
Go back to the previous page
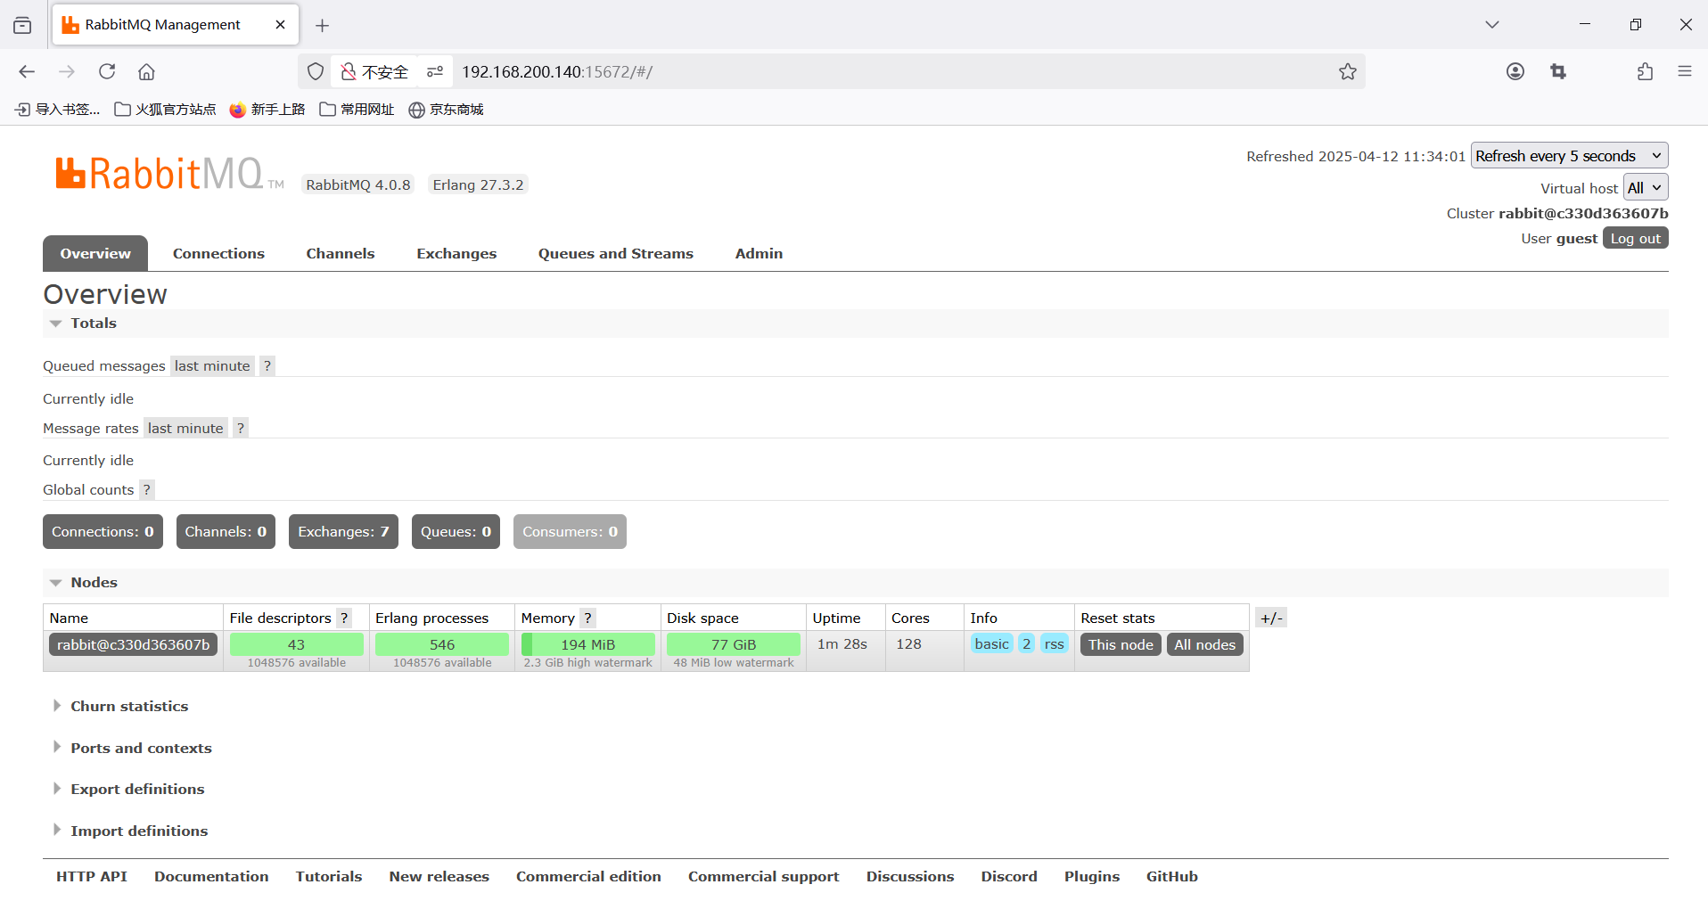(27, 71)
